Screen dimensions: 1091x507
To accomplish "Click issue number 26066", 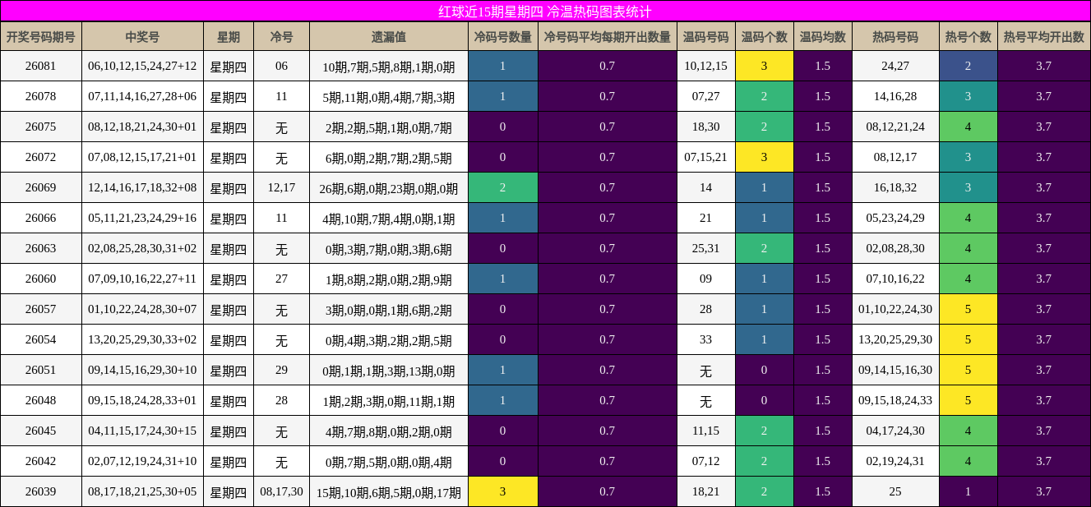I will 41,218.
